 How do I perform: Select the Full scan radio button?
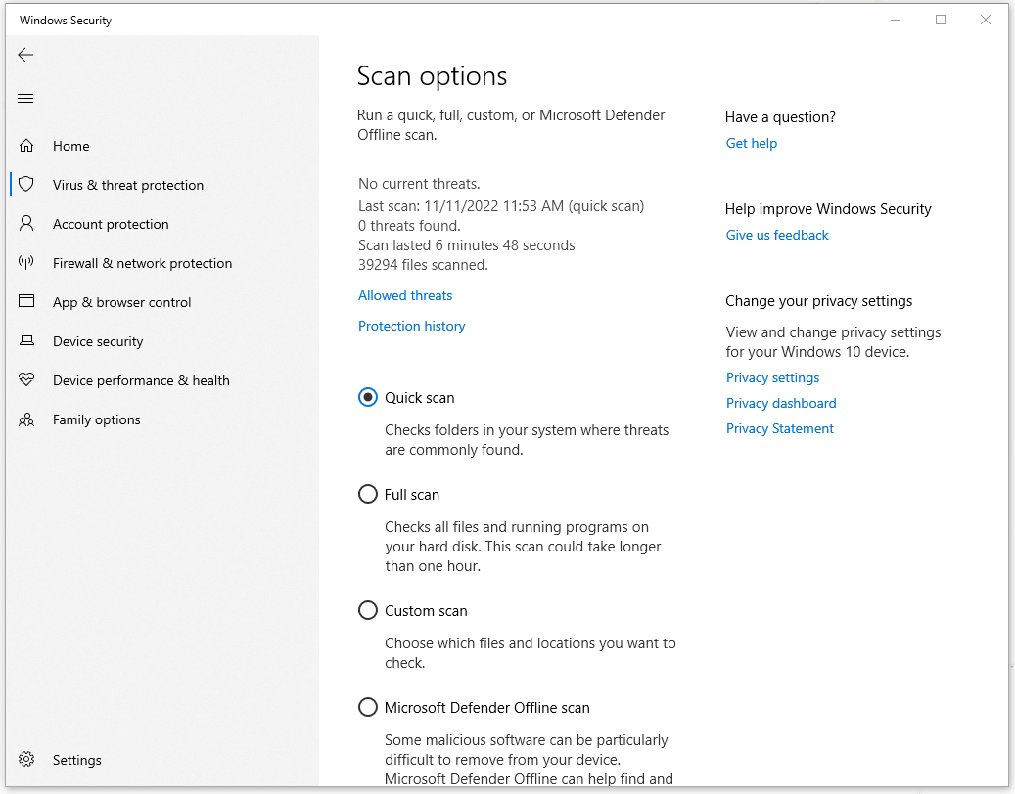click(368, 494)
